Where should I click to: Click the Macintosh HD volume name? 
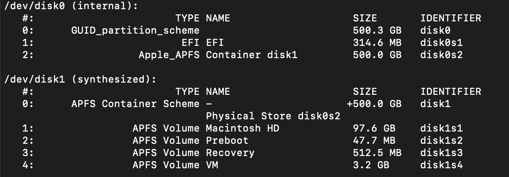(x=242, y=128)
